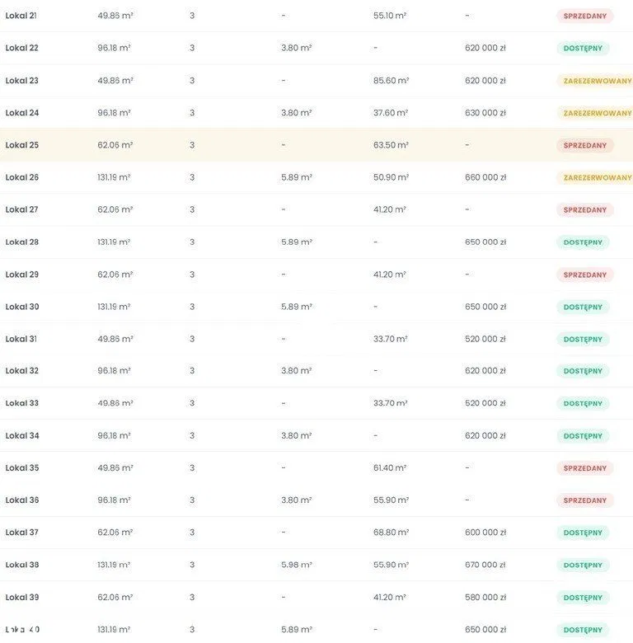Click the 600 000 zł price of Lokal 37

(485, 533)
